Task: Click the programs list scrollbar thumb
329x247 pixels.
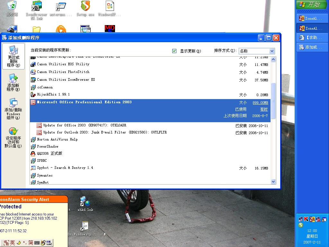Action: tap(273, 101)
